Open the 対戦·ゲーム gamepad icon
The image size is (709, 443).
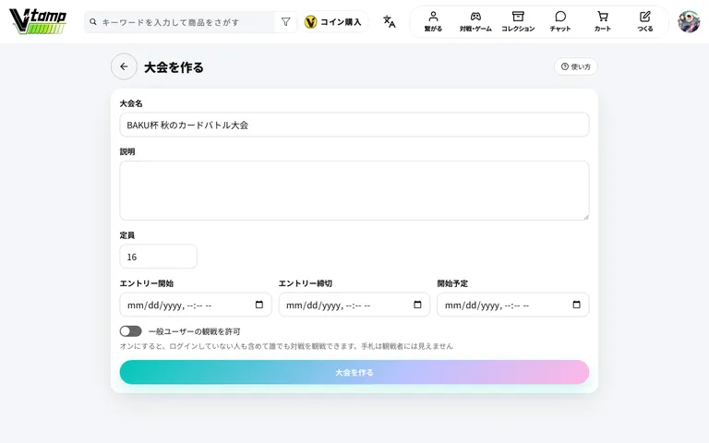[x=475, y=17]
